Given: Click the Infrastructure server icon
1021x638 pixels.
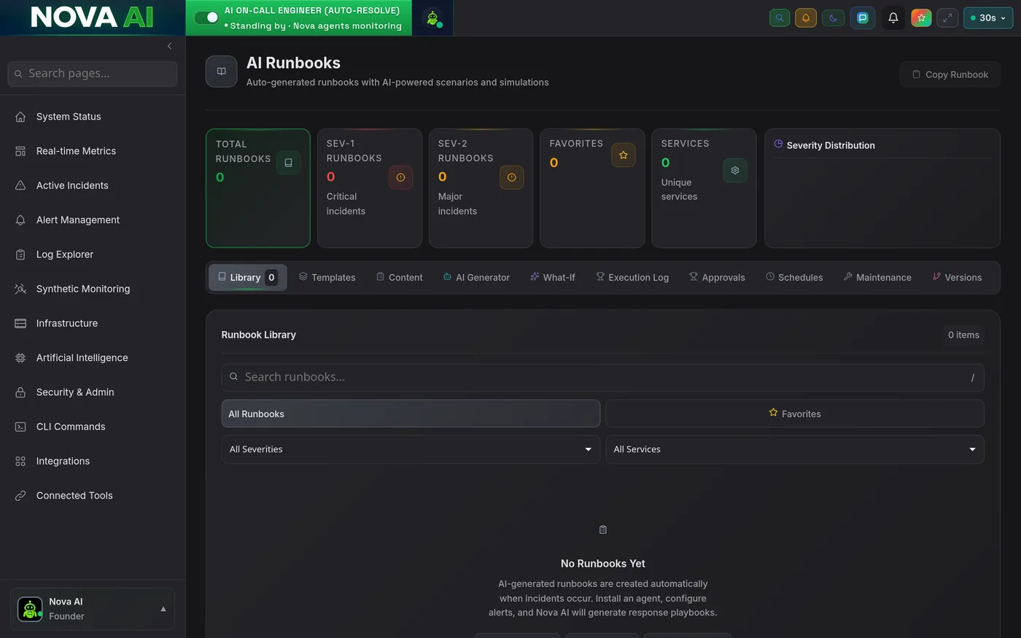Looking at the screenshot, I should [x=20, y=323].
